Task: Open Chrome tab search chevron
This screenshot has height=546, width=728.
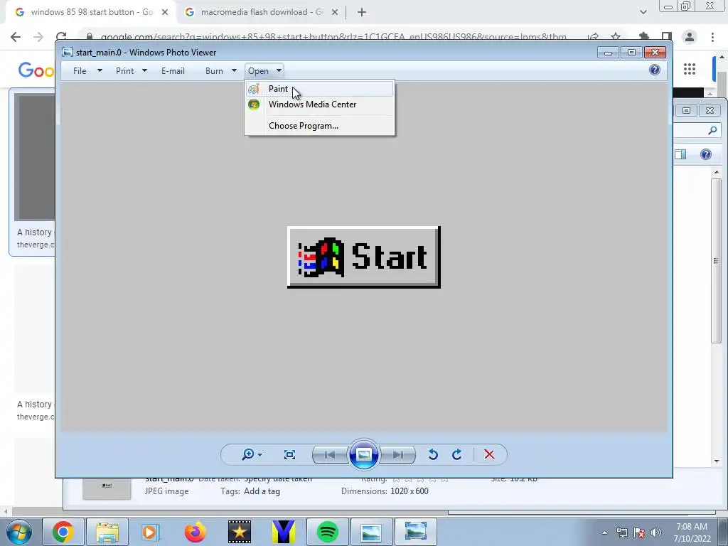Action: pos(643,12)
